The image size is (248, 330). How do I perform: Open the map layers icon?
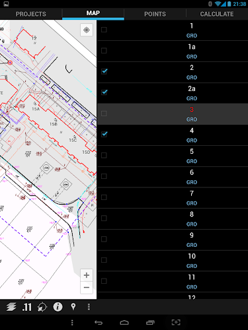point(11,307)
